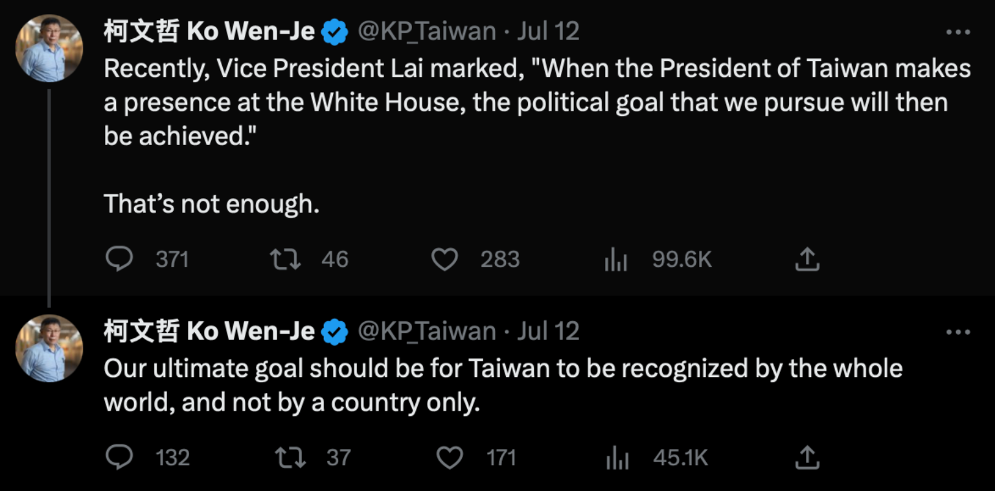
Task: Click the Jul 12 timestamp on second tweet
Action: pyautogui.click(x=548, y=332)
